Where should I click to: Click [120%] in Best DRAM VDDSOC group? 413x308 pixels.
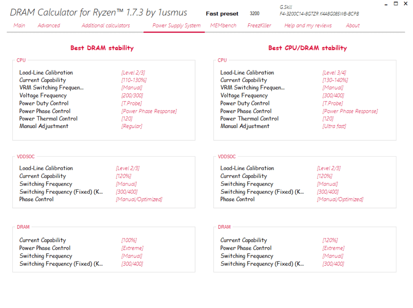[123, 176]
